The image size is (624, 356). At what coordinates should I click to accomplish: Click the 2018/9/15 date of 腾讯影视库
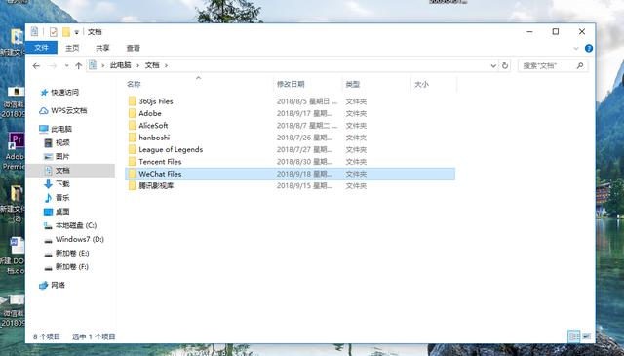(304, 185)
